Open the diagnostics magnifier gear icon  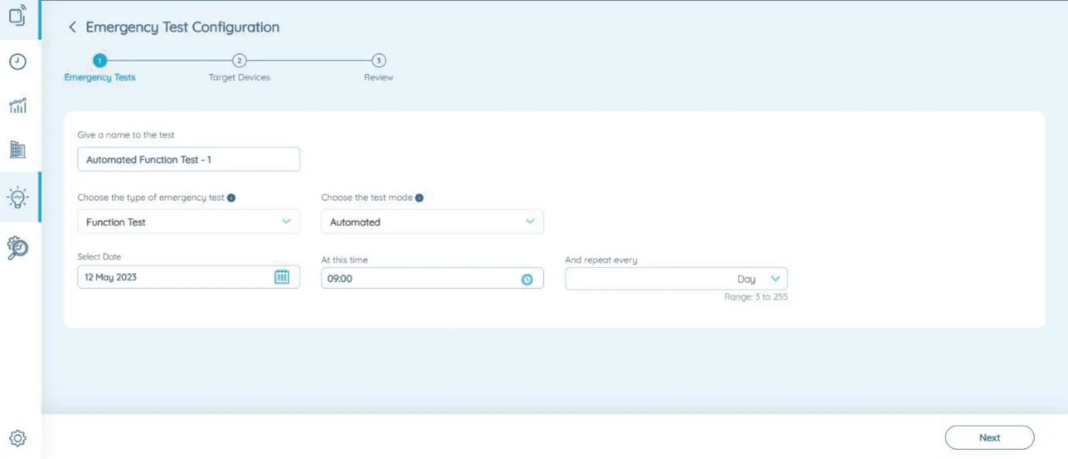(18, 248)
